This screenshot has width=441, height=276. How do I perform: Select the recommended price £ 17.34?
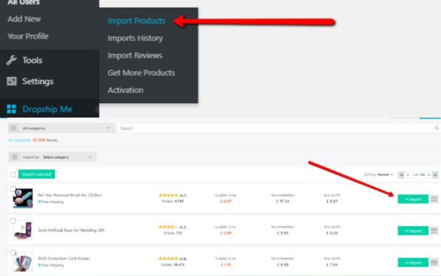pos(283,201)
